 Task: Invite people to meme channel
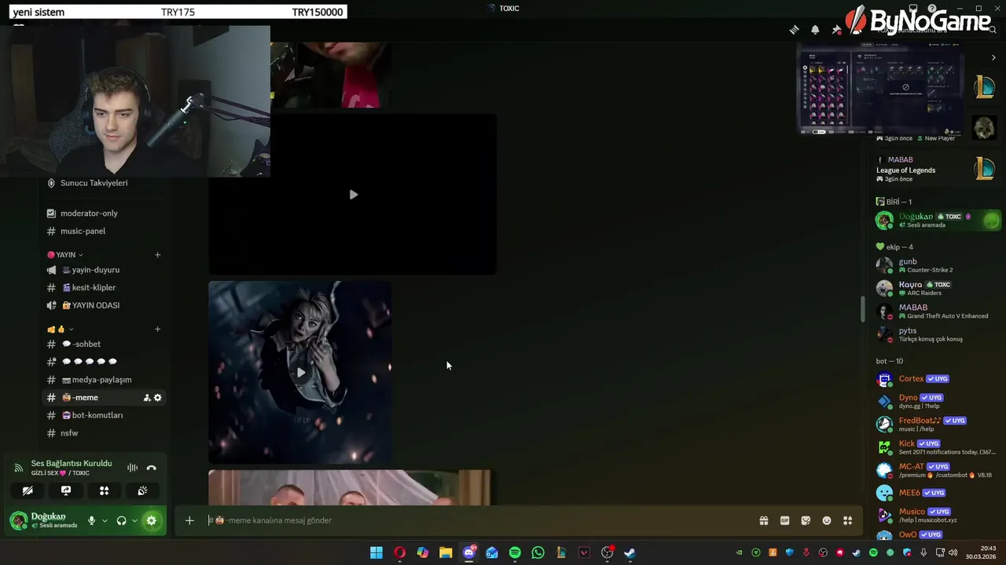point(147,398)
